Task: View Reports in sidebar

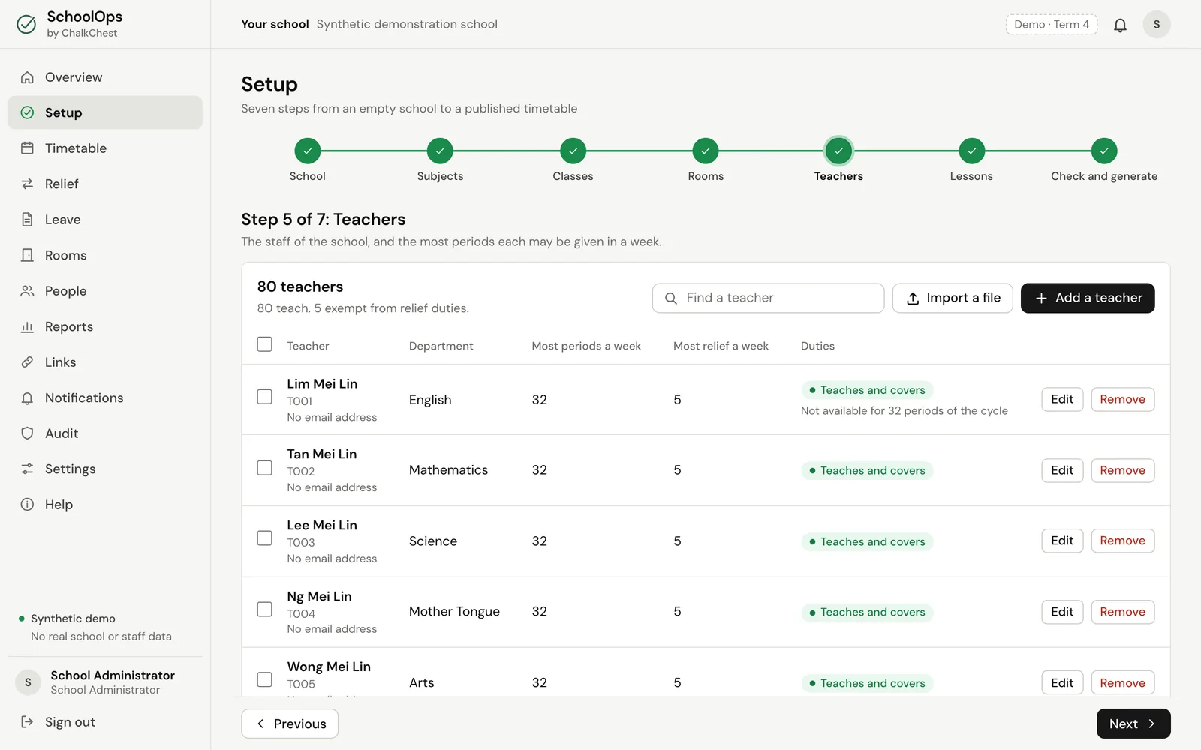Action: [x=105, y=326]
